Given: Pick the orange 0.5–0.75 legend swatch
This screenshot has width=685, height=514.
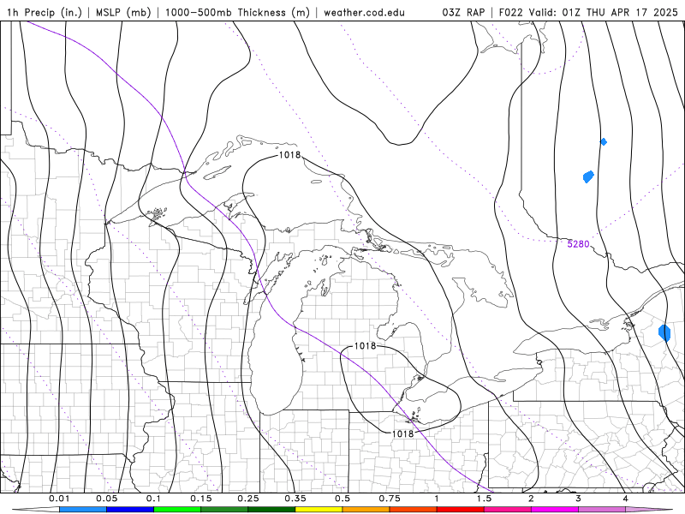Looking at the screenshot, I should click(366, 509).
